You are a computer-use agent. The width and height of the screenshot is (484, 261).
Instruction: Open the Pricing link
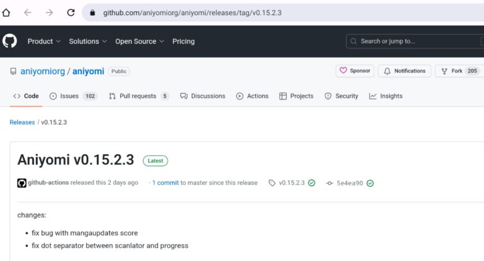(x=183, y=42)
